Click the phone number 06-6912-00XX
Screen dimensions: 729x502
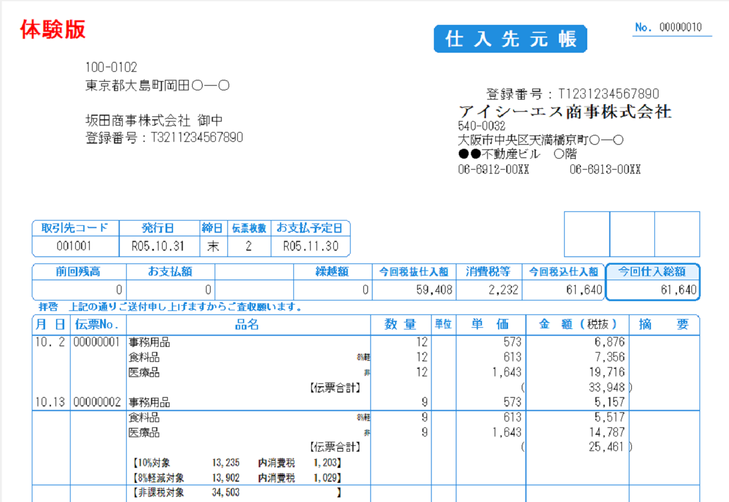494,170
